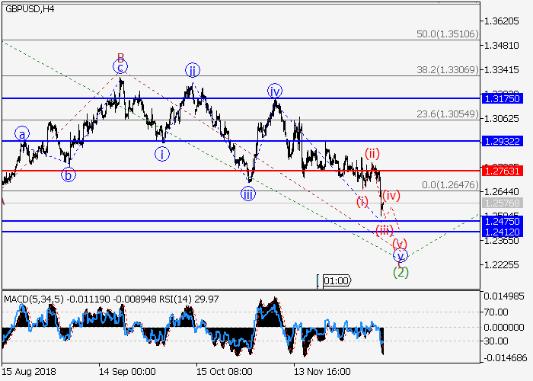
Task: Click the 15 Aug 2018 date label
Action: [29, 372]
